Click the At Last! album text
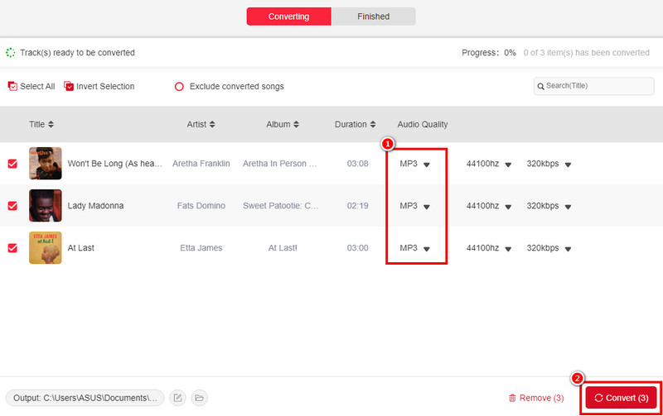This screenshot has height=416, width=663. [283, 247]
